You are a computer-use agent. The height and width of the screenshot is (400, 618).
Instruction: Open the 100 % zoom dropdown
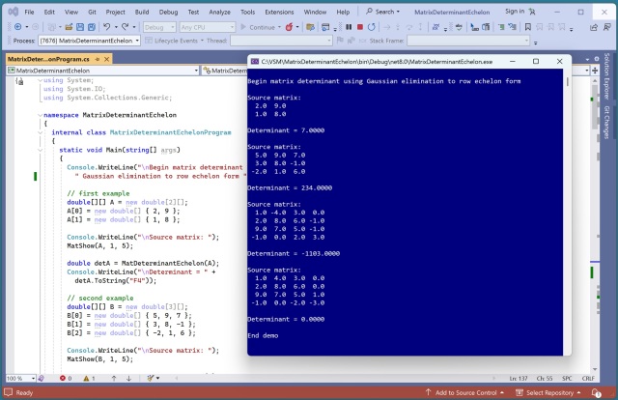tap(21, 378)
